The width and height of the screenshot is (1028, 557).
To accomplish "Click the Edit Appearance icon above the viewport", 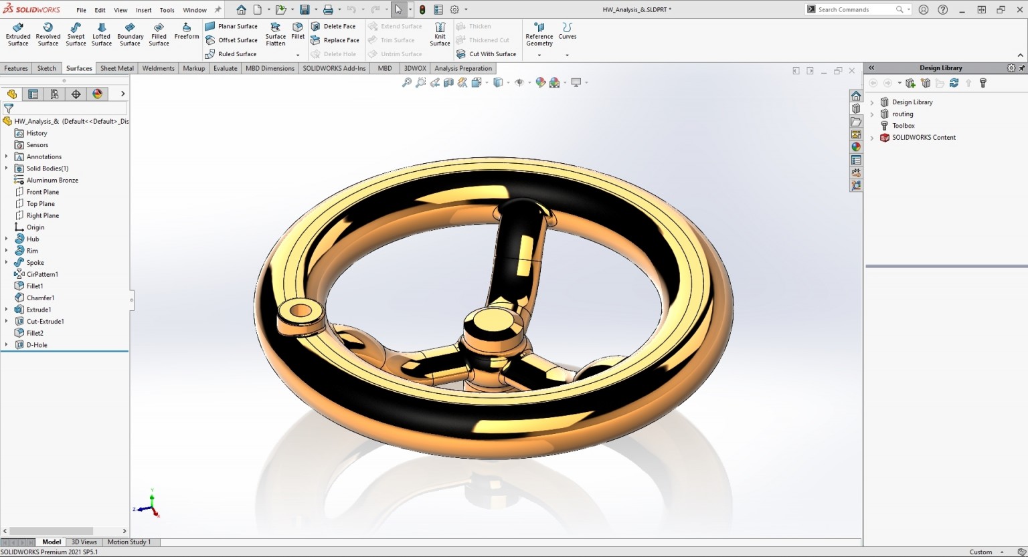I will pyautogui.click(x=540, y=82).
